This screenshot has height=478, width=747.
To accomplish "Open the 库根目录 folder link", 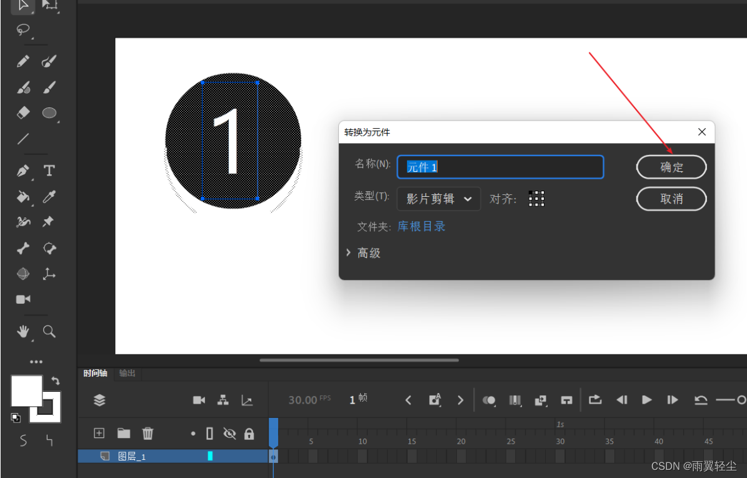I will coord(421,227).
